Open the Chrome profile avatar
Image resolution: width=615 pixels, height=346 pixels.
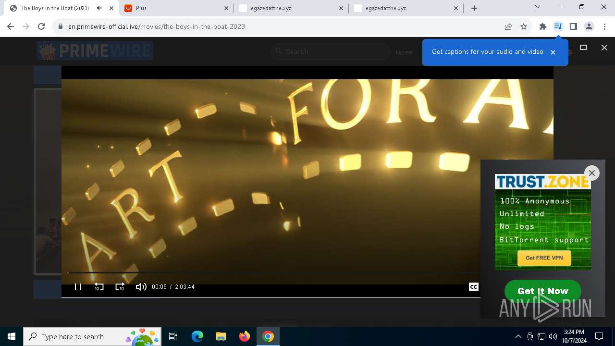pos(589,26)
